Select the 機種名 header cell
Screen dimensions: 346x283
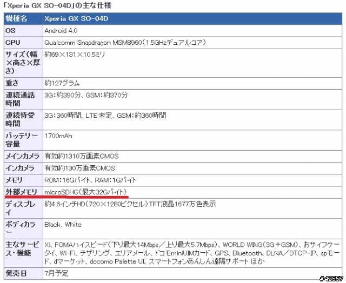pyautogui.click(x=16, y=18)
